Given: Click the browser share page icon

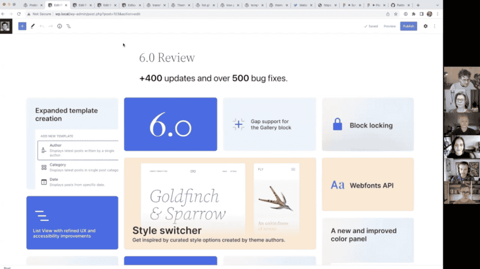Looking at the screenshot, I should pos(388,14).
